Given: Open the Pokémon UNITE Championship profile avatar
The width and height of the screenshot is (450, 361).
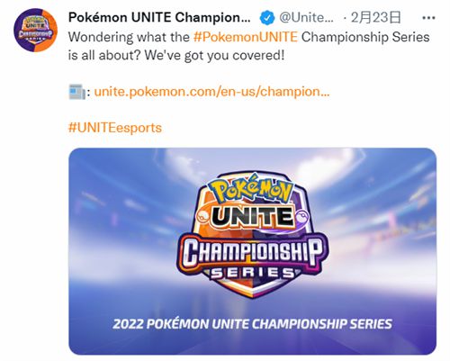Looking at the screenshot, I should [x=35, y=30].
